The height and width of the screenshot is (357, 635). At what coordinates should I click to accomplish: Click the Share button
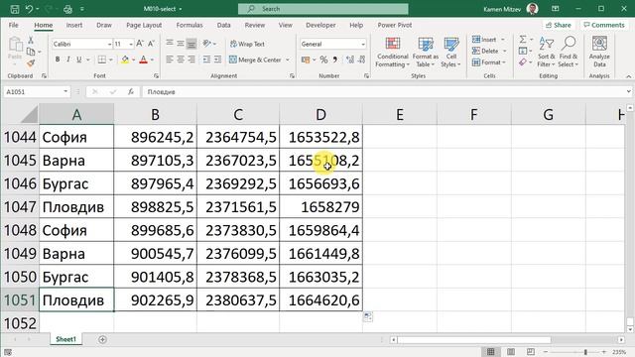tap(558, 25)
